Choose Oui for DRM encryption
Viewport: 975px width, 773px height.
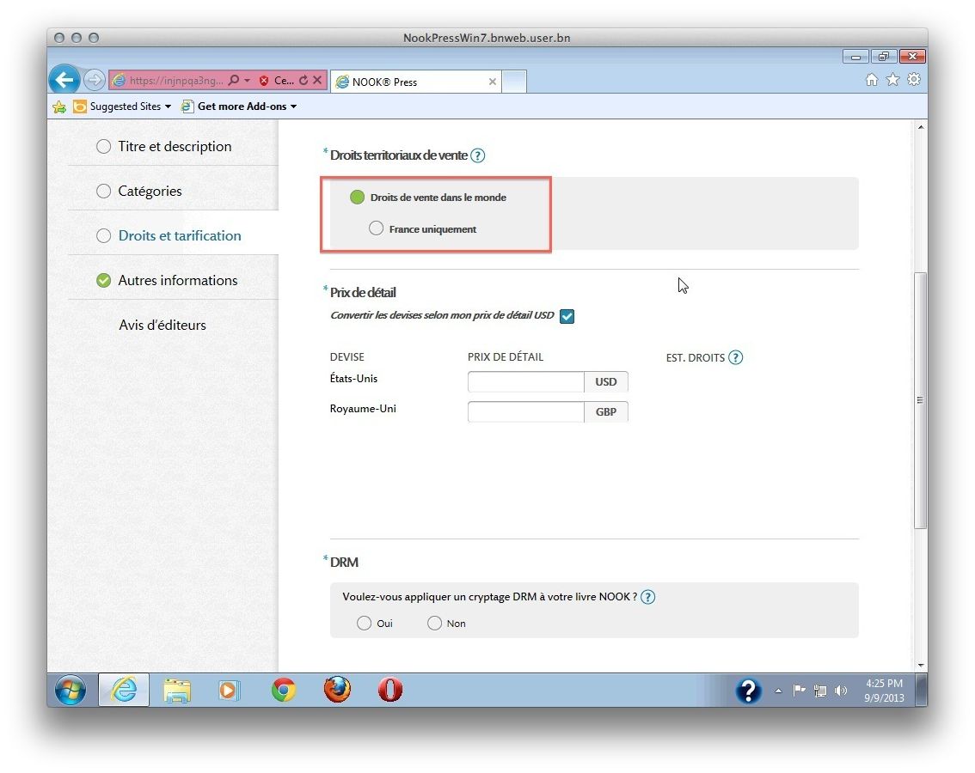pyautogui.click(x=364, y=623)
